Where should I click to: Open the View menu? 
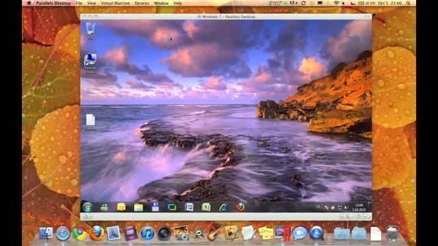point(92,3)
